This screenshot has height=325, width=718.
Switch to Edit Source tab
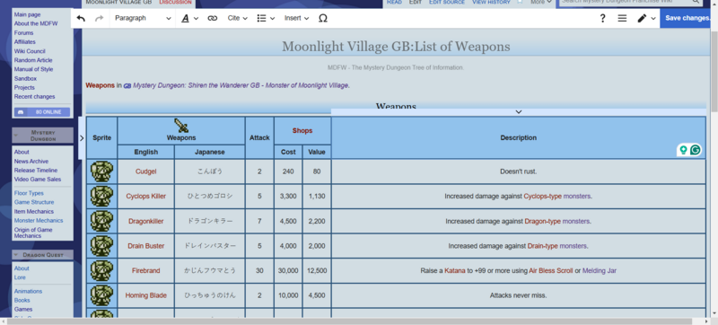(x=446, y=3)
